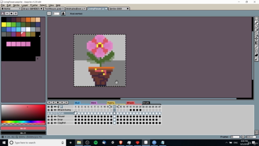Open the Frame menu
Screen dimensions: 259x146
tap(34, 5)
